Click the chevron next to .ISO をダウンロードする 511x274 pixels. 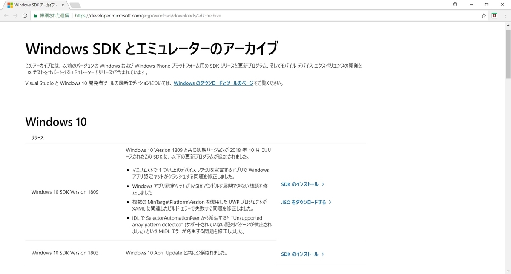pyautogui.click(x=331, y=202)
